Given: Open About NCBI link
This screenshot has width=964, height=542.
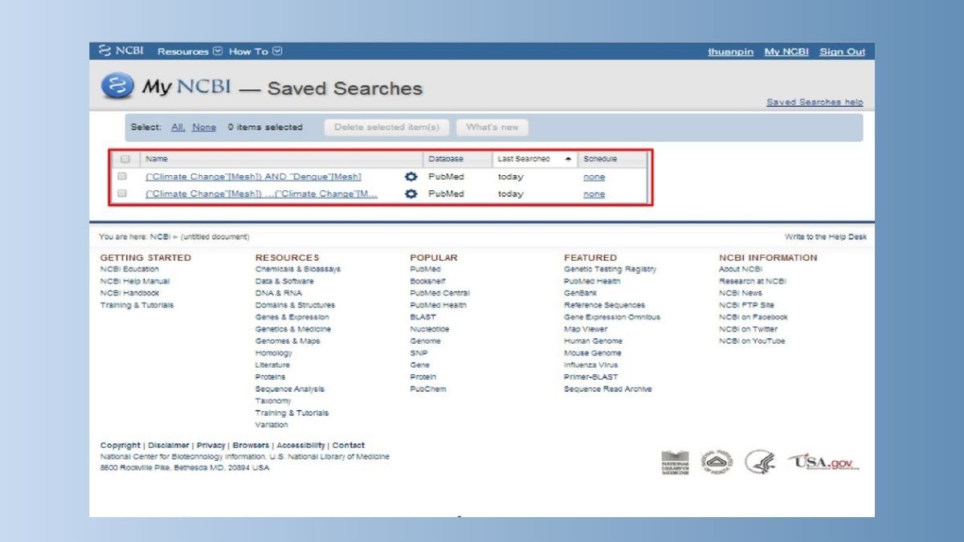Looking at the screenshot, I should click(x=741, y=269).
